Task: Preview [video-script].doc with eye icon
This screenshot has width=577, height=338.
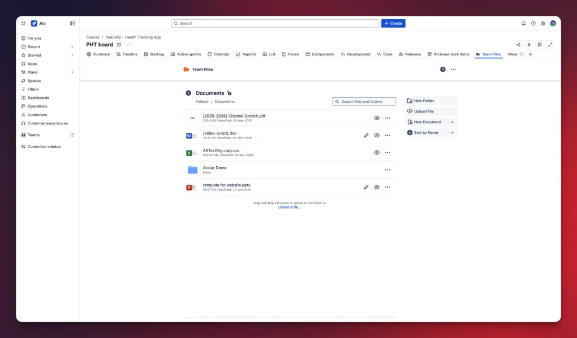Action: pos(377,135)
